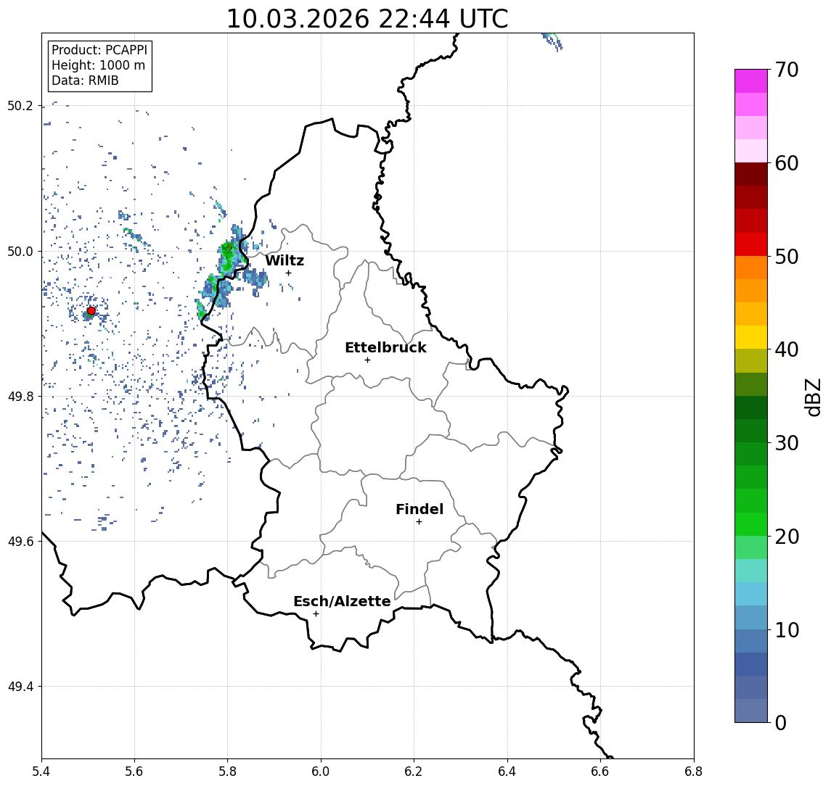Click the timestamp title 10.03.2026 22:44 UTC
The image size is (831, 786).
tap(367, 19)
